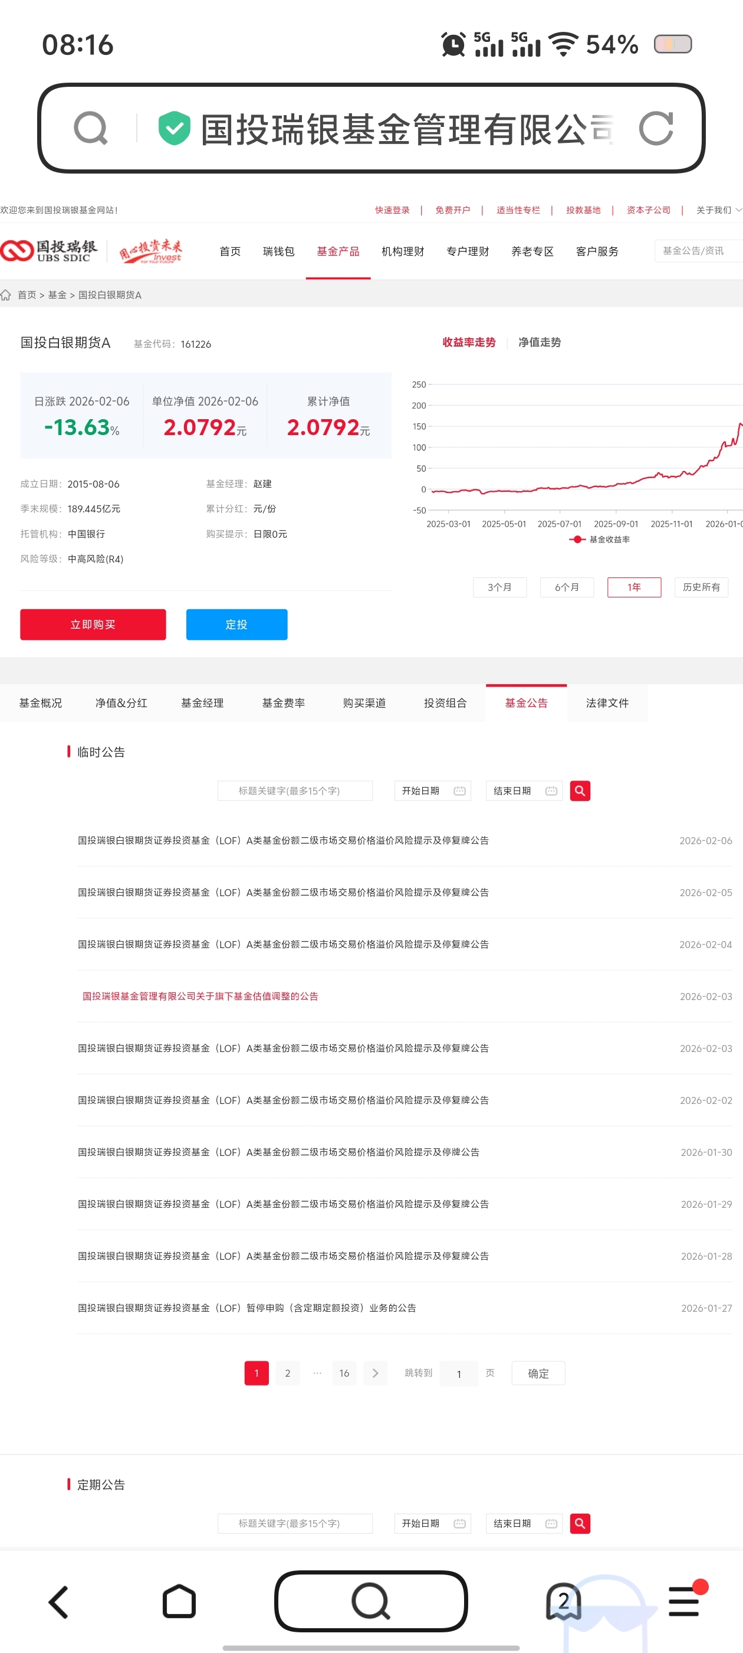Tap the green security shield icon

[x=175, y=128]
